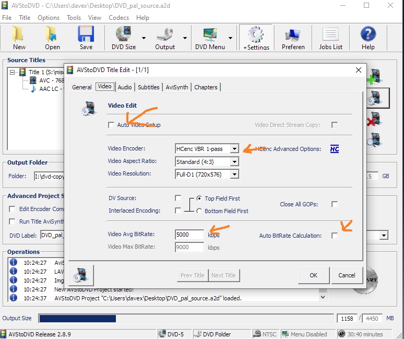
Task: Select Bottom Field First radio button
Action: point(199,211)
